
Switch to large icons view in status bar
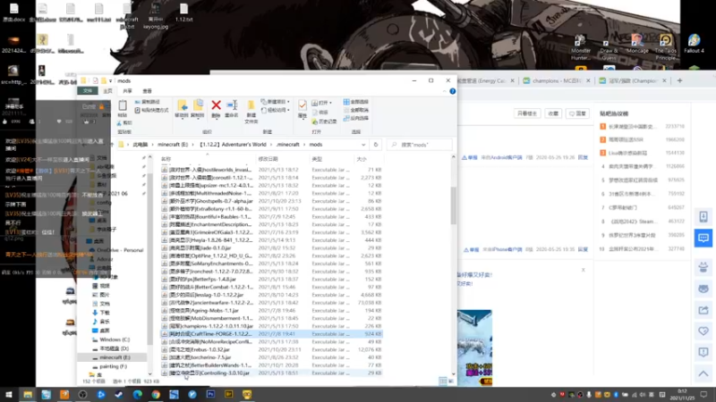450,381
